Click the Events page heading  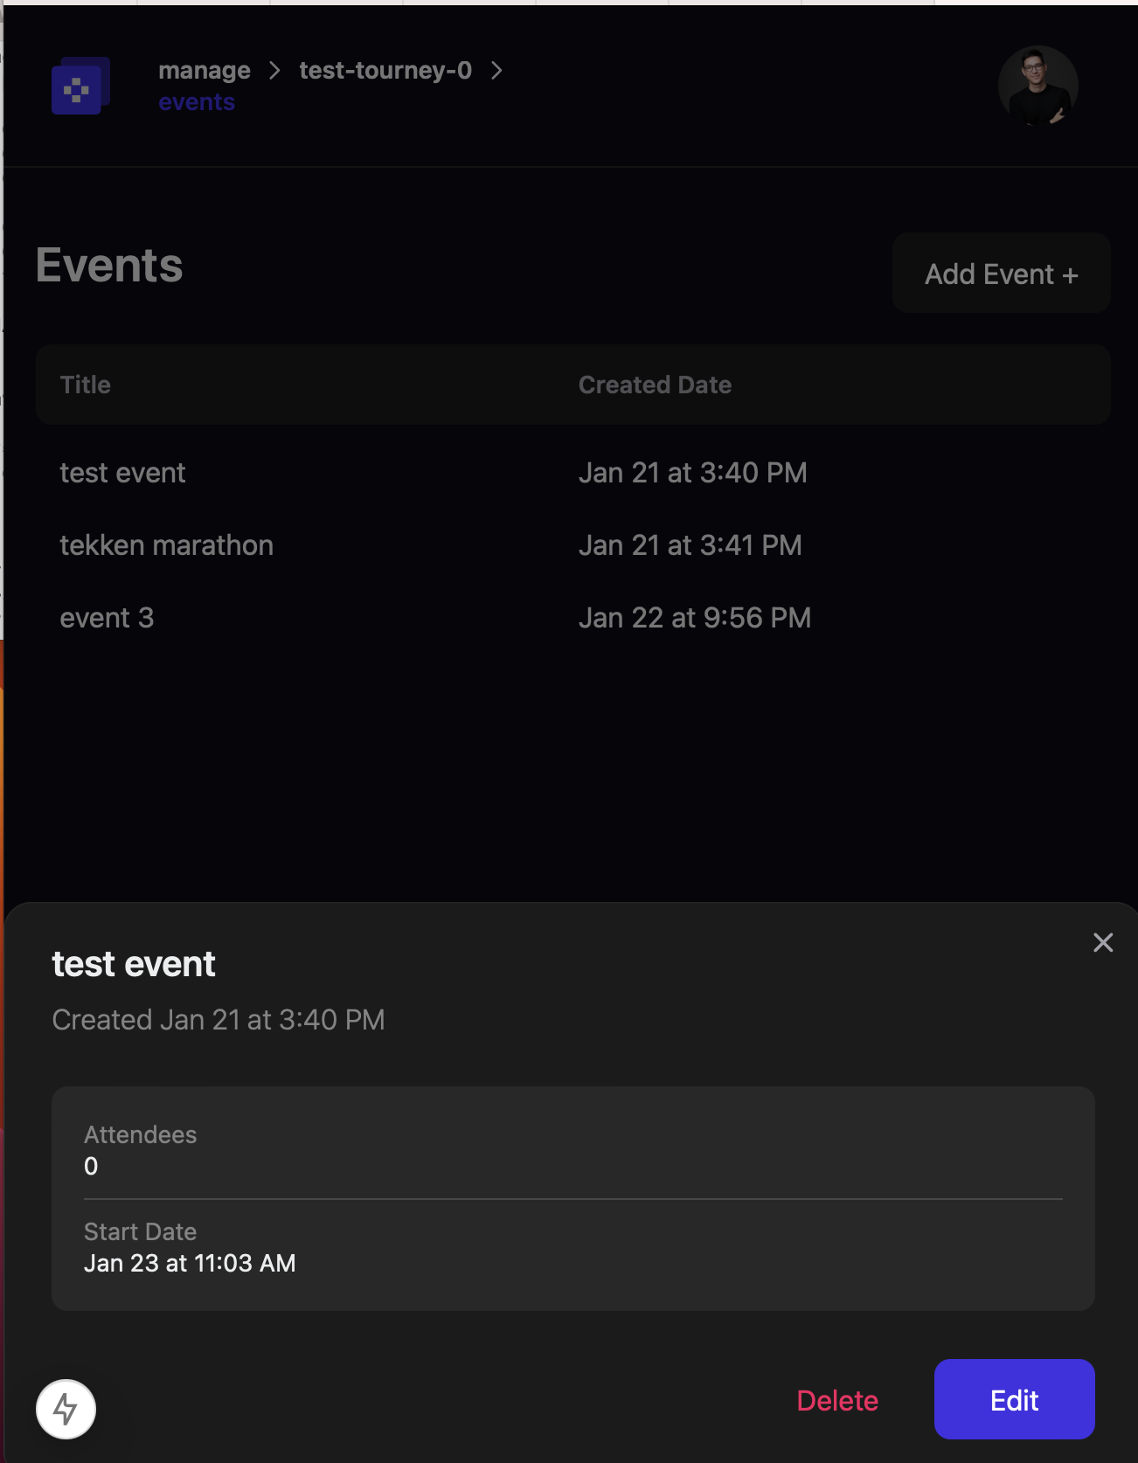tap(109, 266)
